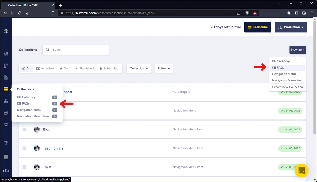The width and height of the screenshot is (317, 182).
Task: Tick the checkbox for the Try It row
Action: click(x=25, y=167)
